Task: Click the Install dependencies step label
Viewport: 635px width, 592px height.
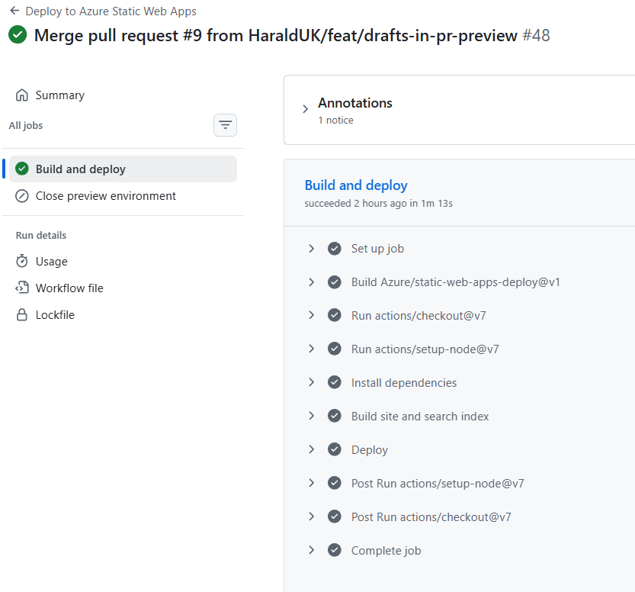Action: [x=404, y=382]
